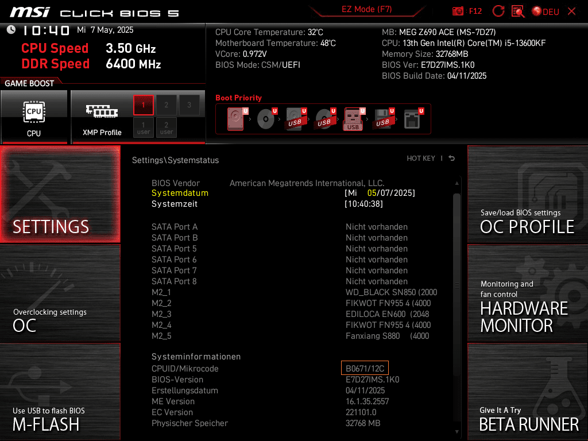The image size is (588, 441).
Task: Select the USB hard disk boot icon
Action: 296,119
